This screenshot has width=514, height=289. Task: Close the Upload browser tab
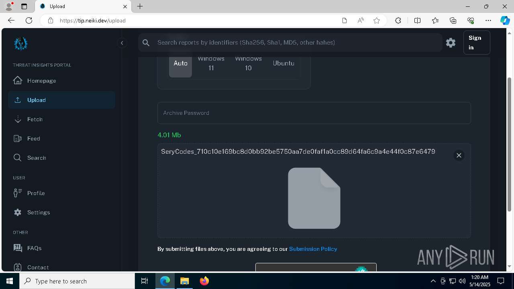pyautogui.click(x=125, y=6)
